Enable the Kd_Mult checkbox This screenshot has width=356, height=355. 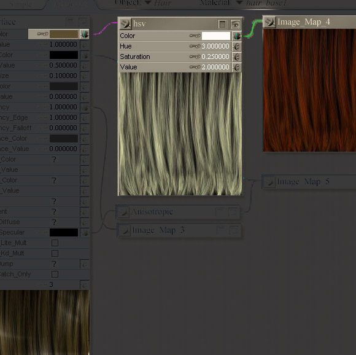[x=55, y=254]
